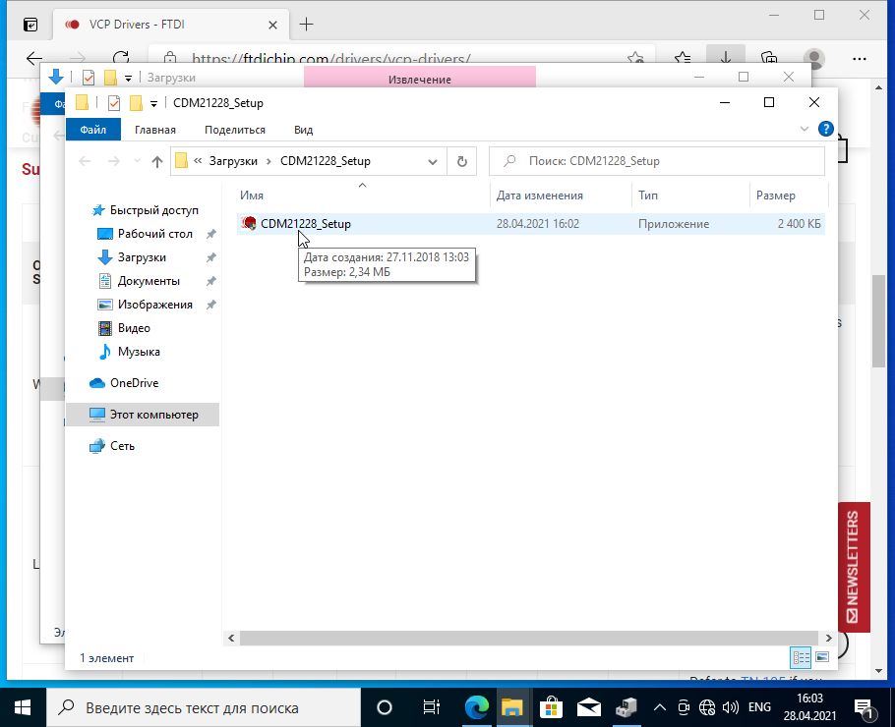Open the Customize Quick Access Toolbar dropdown
Screen dimensions: 895x727
pos(153,104)
